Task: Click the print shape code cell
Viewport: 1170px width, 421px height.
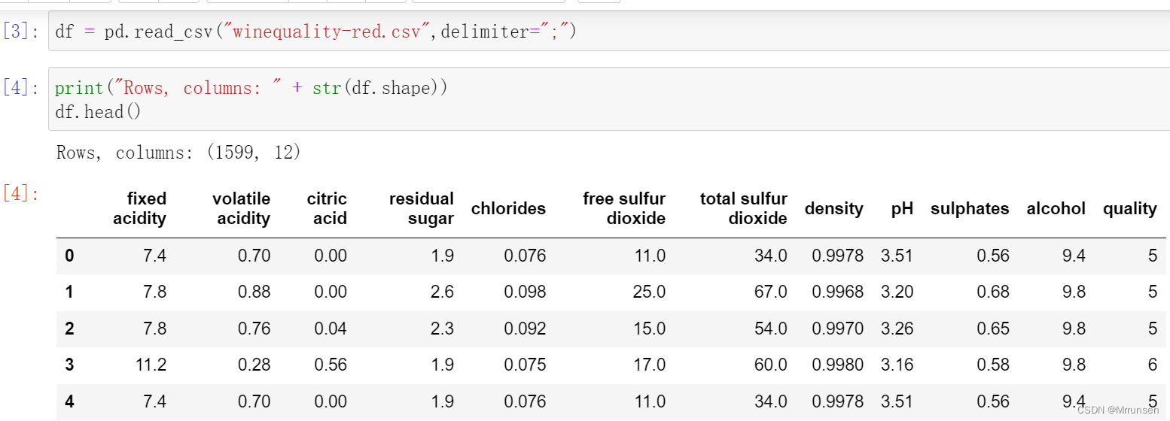Action: pos(608,99)
